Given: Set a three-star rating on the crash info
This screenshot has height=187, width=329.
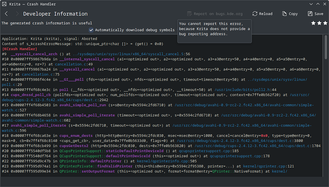Looking at the screenshot, I should pyautogui.click(x=325, y=23).
